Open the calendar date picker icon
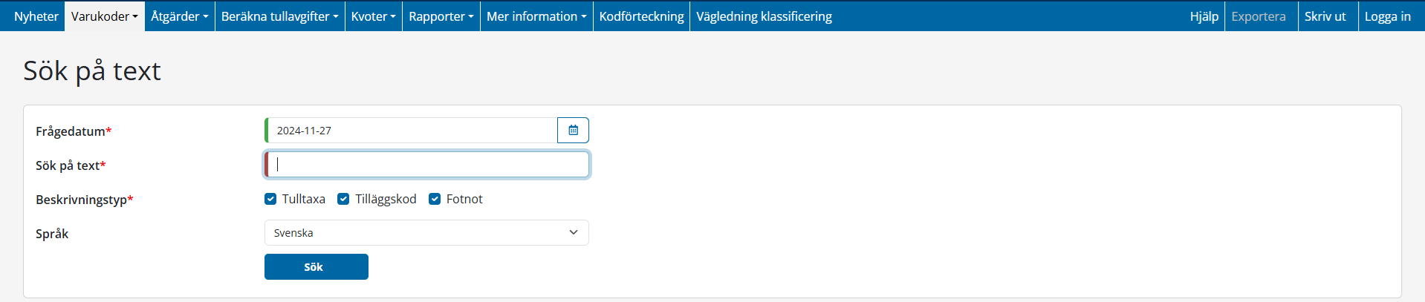Image resolution: width=1425 pixels, height=302 pixels. pos(573,131)
